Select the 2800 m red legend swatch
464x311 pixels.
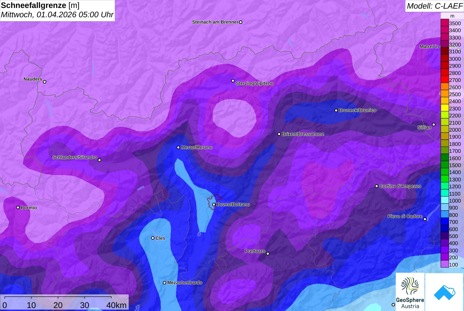445,73
